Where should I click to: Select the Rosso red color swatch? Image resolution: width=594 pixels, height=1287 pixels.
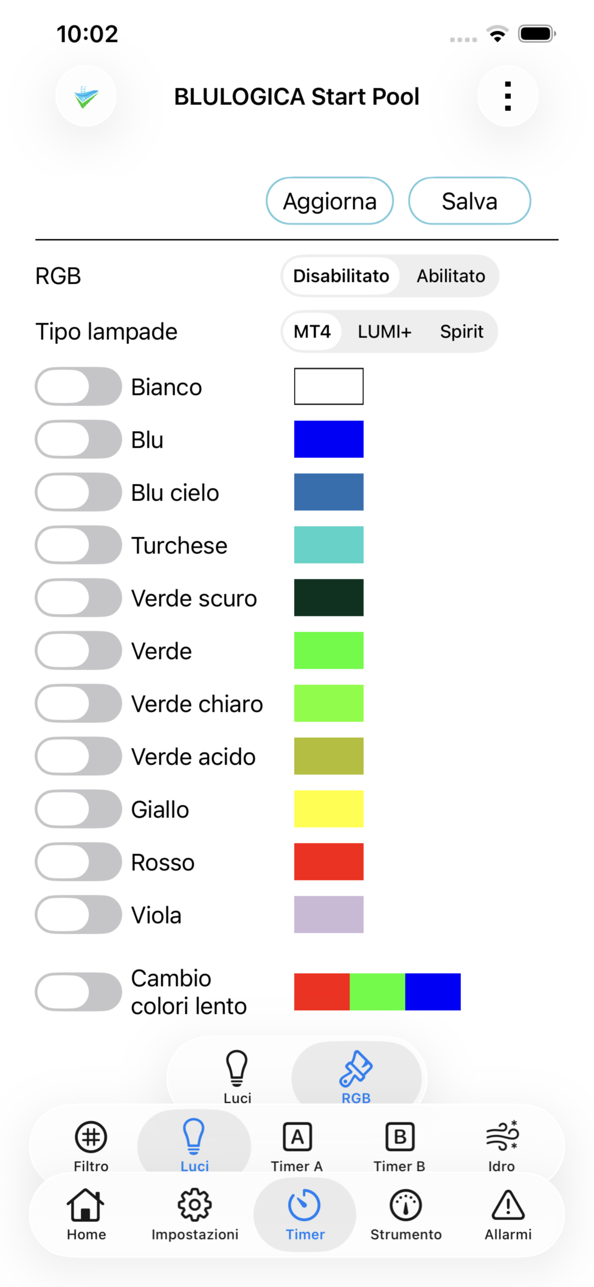point(328,862)
